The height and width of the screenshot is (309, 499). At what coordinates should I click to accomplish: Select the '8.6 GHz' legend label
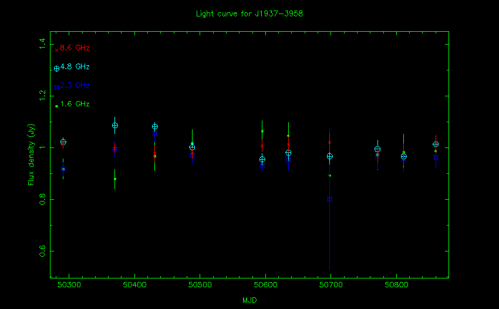pos(75,48)
